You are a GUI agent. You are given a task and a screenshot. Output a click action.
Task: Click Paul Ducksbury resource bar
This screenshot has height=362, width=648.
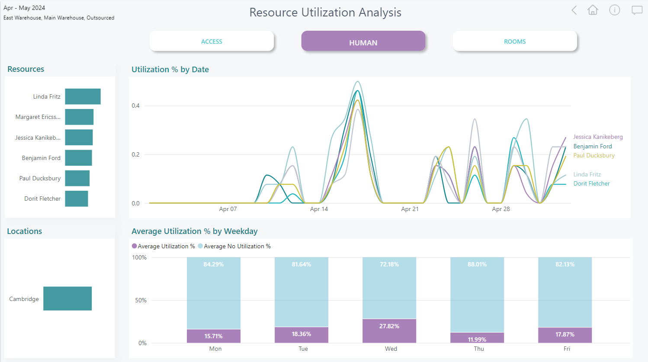pyautogui.click(x=77, y=178)
